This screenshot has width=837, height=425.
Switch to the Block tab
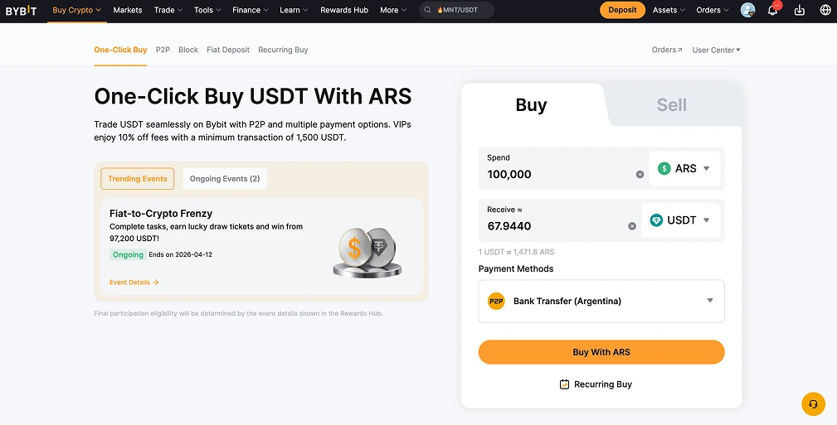click(188, 50)
